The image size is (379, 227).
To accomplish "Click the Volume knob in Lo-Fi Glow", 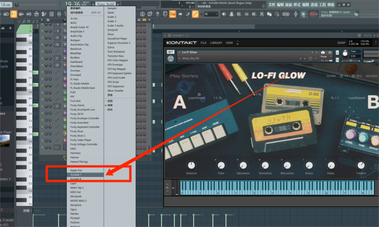I will click(x=361, y=165).
